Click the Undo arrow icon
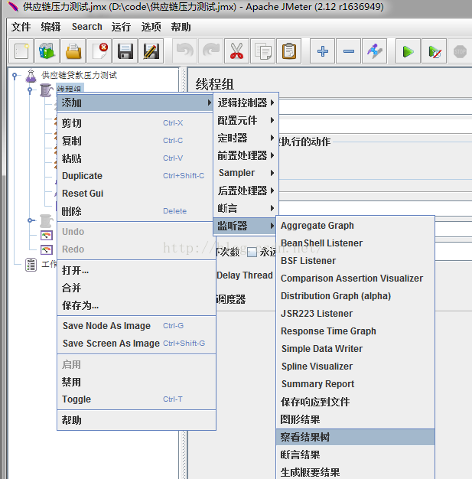 click(185, 51)
